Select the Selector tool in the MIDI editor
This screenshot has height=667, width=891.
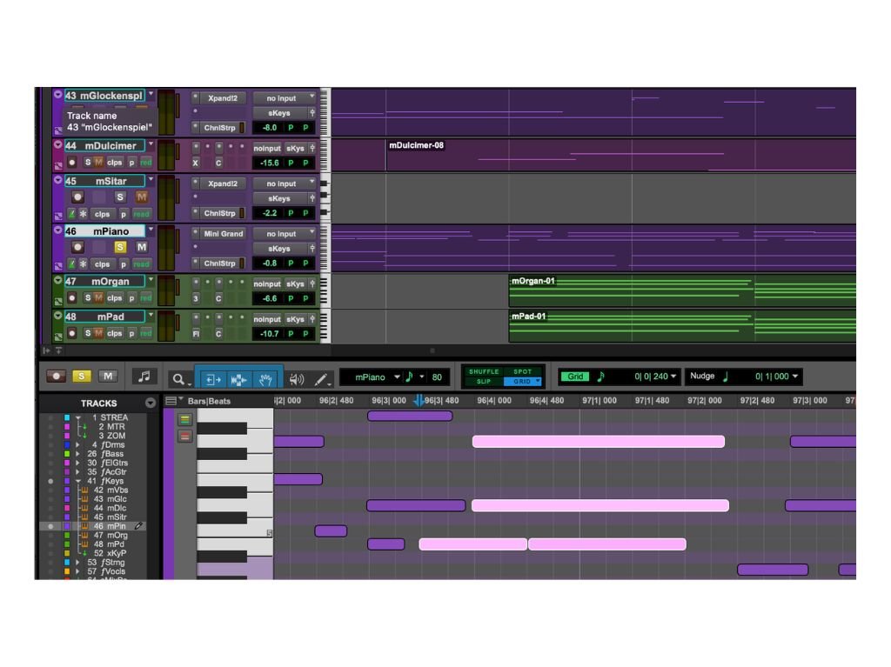click(238, 379)
